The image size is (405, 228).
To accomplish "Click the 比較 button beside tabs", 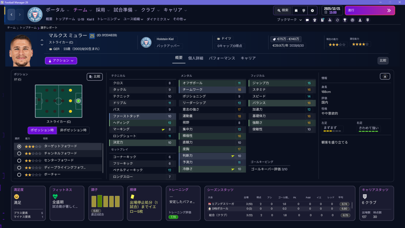I will click(x=383, y=61).
